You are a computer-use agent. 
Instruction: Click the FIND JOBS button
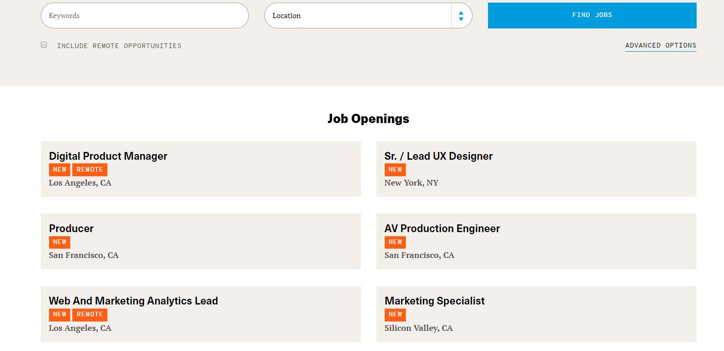(x=592, y=15)
